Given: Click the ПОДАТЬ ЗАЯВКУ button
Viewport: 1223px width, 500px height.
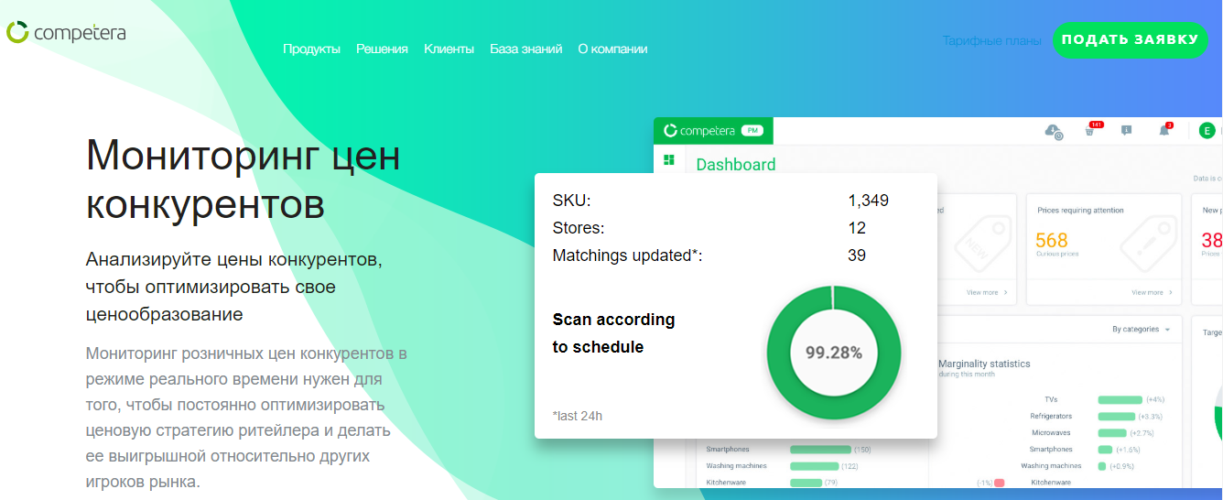Looking at the screenshot, I should [x=1130, y=39].
